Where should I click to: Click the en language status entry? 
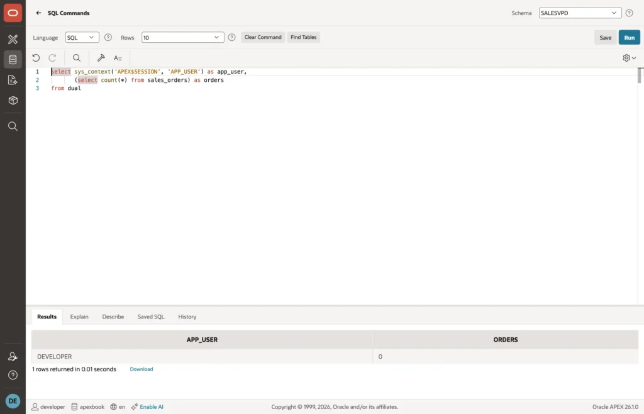pyautogui.click(x=118, y=407)
